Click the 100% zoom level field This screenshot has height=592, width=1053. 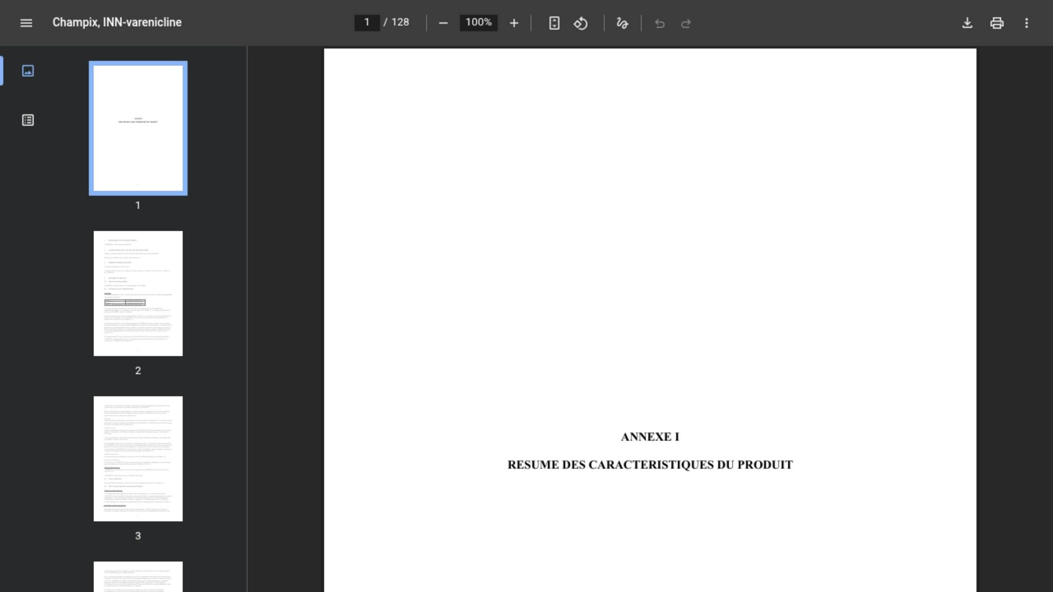478,23
